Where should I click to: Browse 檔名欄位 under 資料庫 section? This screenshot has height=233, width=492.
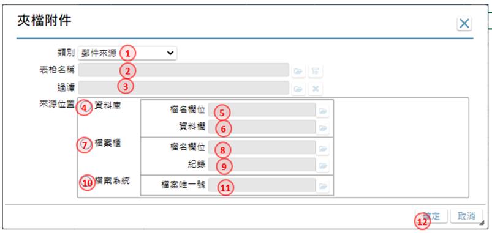pyautogui.click(x=323, y=111)
